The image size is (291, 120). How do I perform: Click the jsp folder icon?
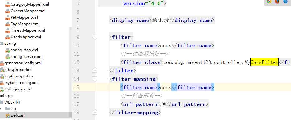(7, 109)
